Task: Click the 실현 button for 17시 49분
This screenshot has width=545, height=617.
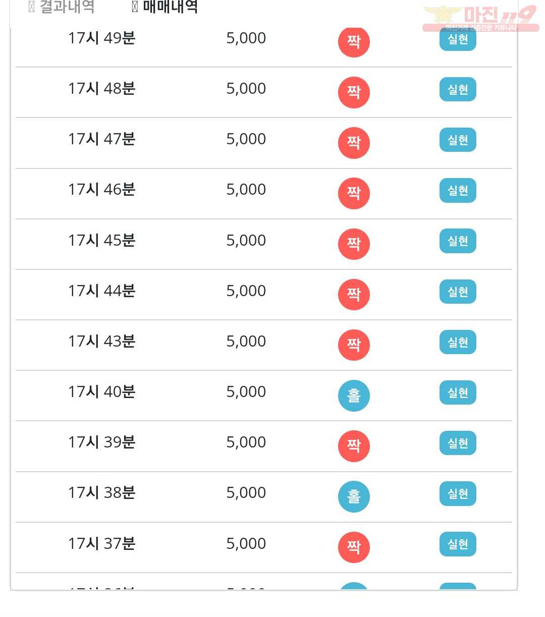Action: pyautogui.click(x=458, y=39)
